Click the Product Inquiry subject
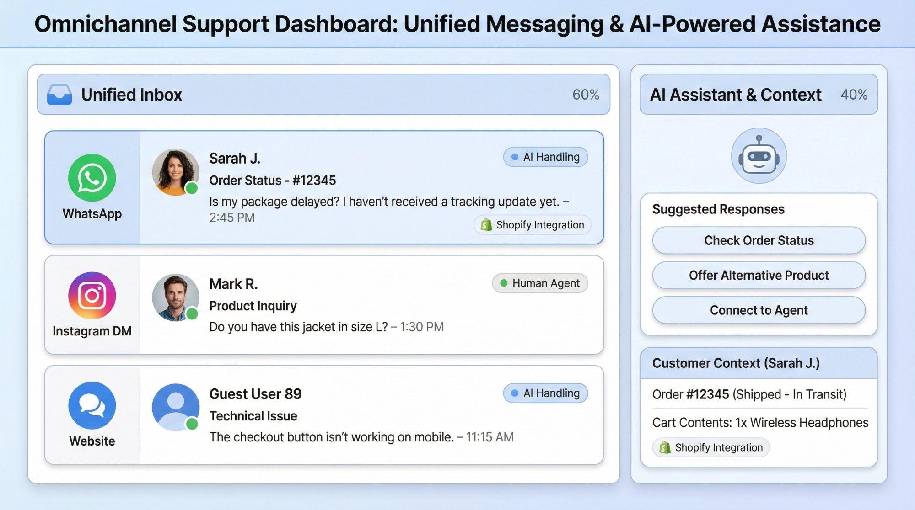The height and width of the screenshot is (510, 915). point(253,306)
